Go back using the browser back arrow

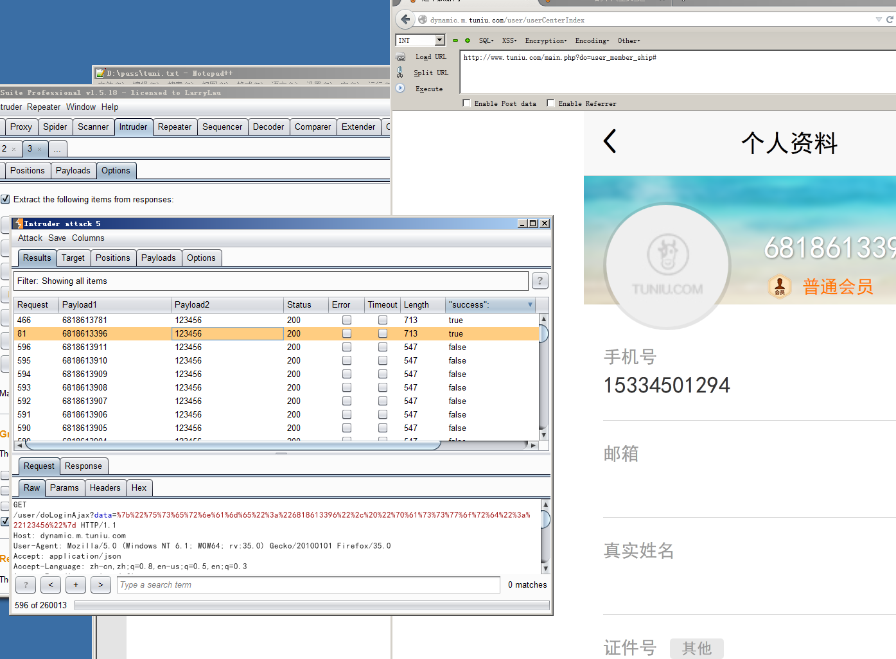pos(405,19)
